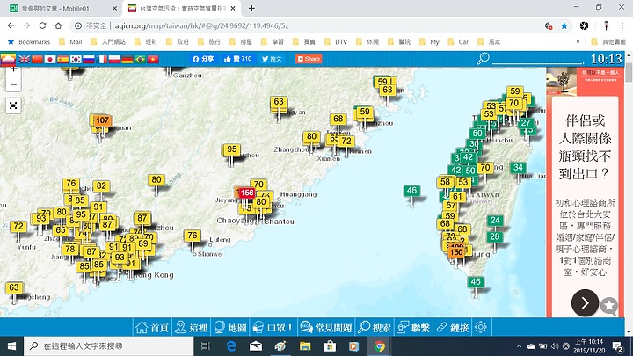Click the orange 107 AQI marker
Screen dimensions: 633x356
click(x=102, y=121)
